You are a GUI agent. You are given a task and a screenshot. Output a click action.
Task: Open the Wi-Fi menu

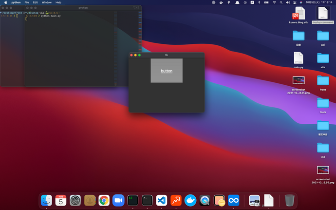[274, 2]
